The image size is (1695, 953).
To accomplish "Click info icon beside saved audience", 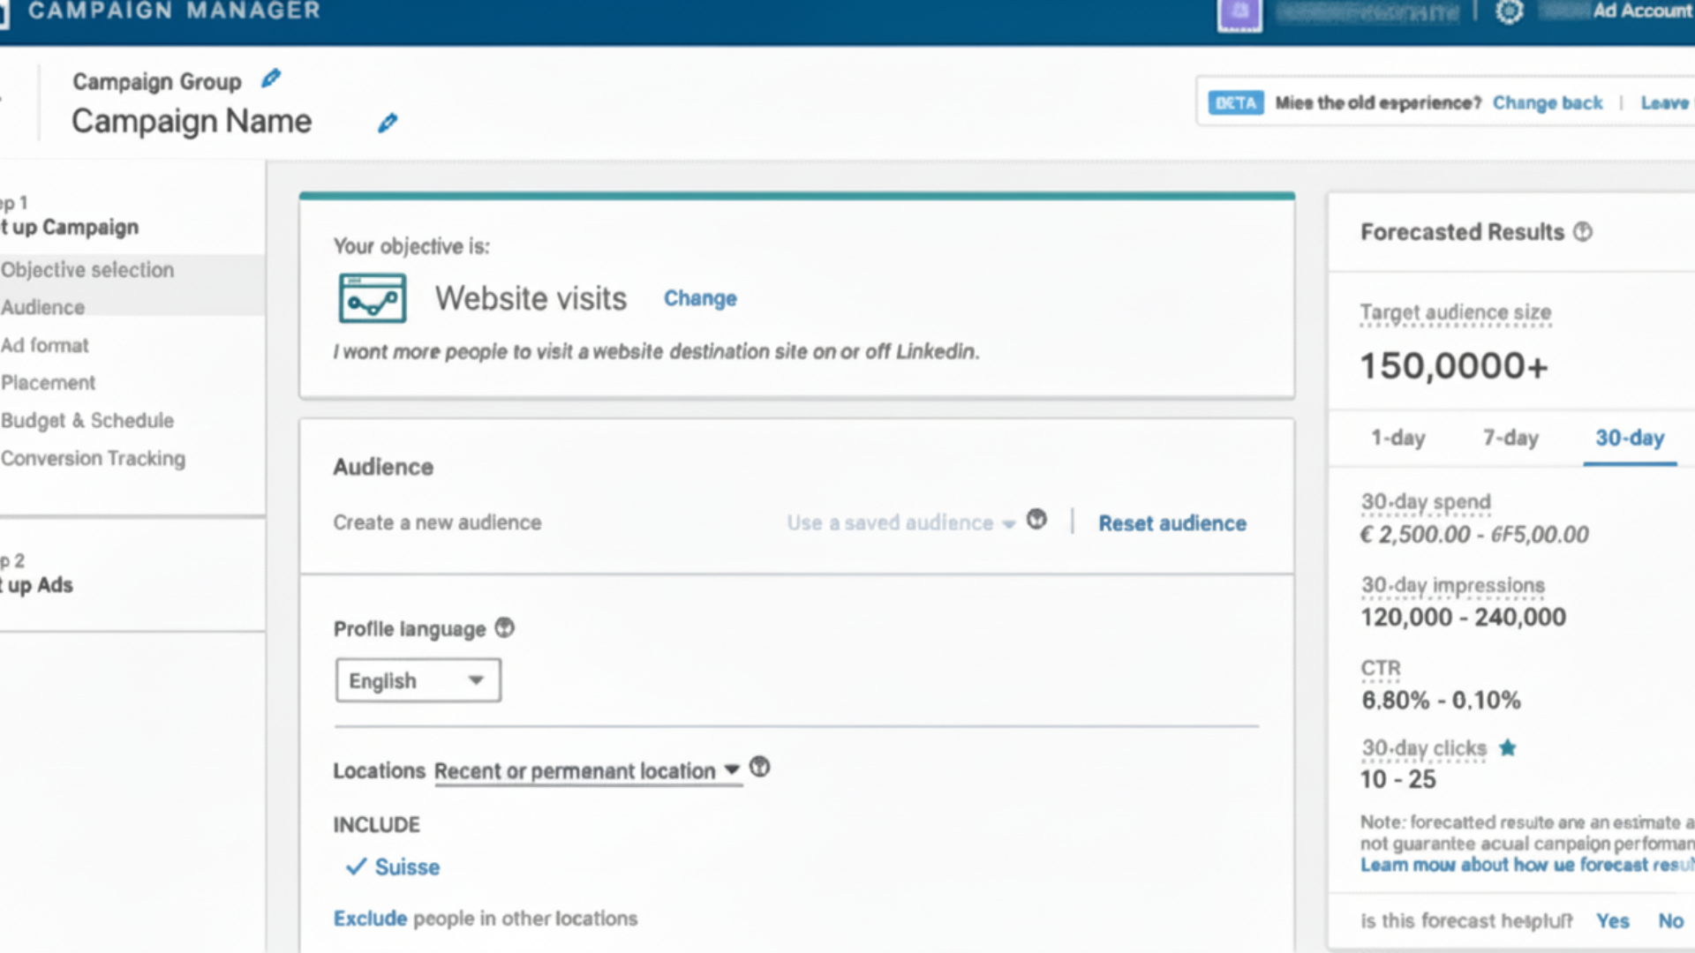I will (1036, 520).
